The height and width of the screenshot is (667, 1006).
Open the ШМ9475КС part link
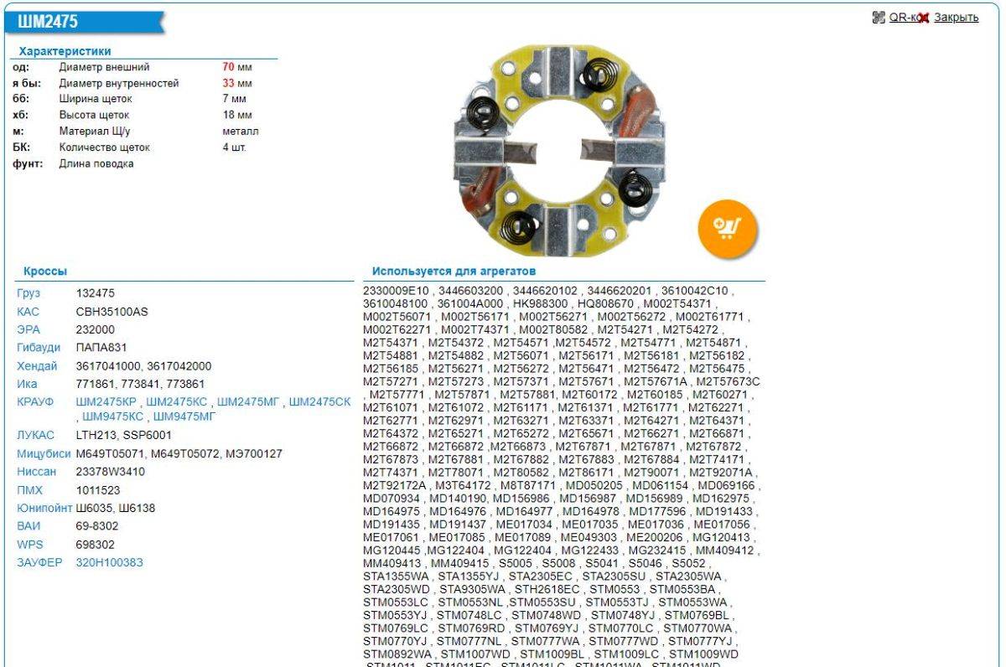(x=112, y=416)
